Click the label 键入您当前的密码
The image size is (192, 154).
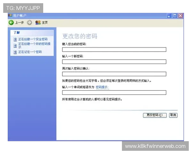74,44
